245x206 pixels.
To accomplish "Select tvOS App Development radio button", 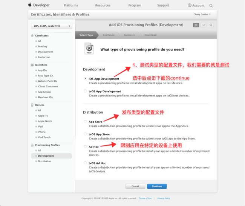I will [x=85, y=91].
